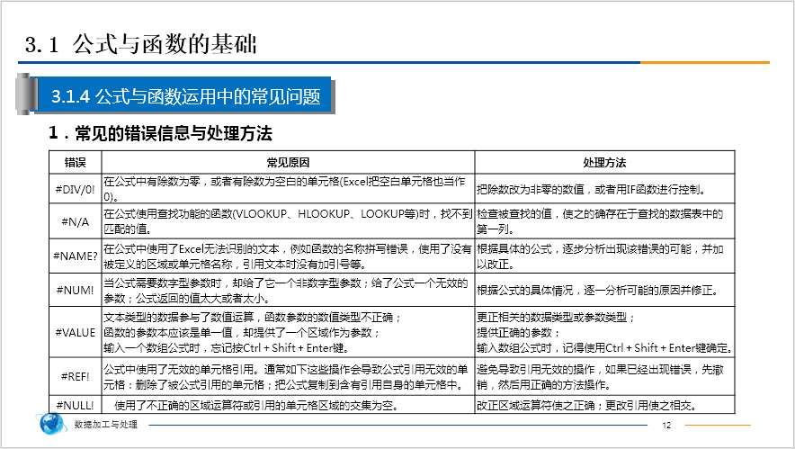Click the solution starting "根据具体的公式，逐步分析"
The height and width of the screenshot is (449, 795).
pos(604,256)
